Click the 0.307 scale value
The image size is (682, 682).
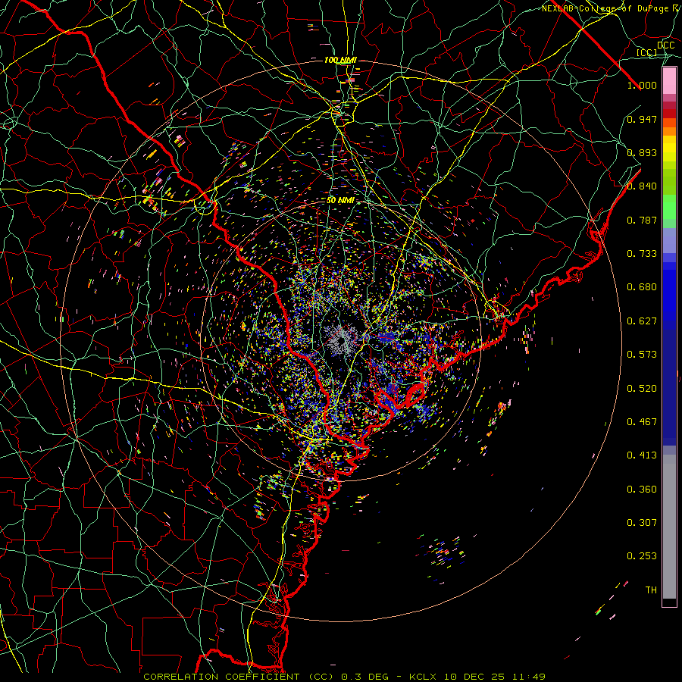(642, 523)
